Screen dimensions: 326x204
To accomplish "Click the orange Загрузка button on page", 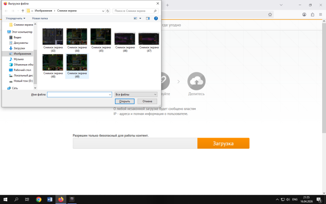I will [223, 143].
